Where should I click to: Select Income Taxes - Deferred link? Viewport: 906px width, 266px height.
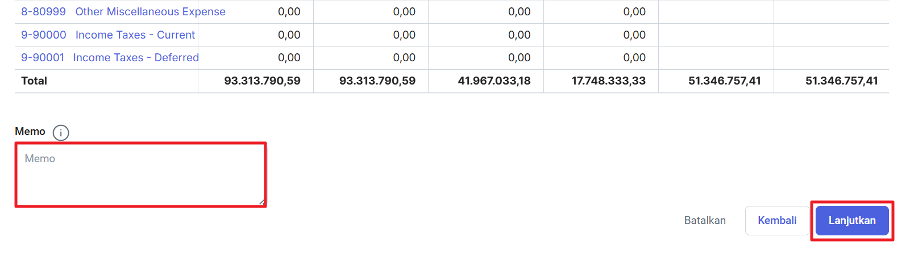click(x=136, y=58)
